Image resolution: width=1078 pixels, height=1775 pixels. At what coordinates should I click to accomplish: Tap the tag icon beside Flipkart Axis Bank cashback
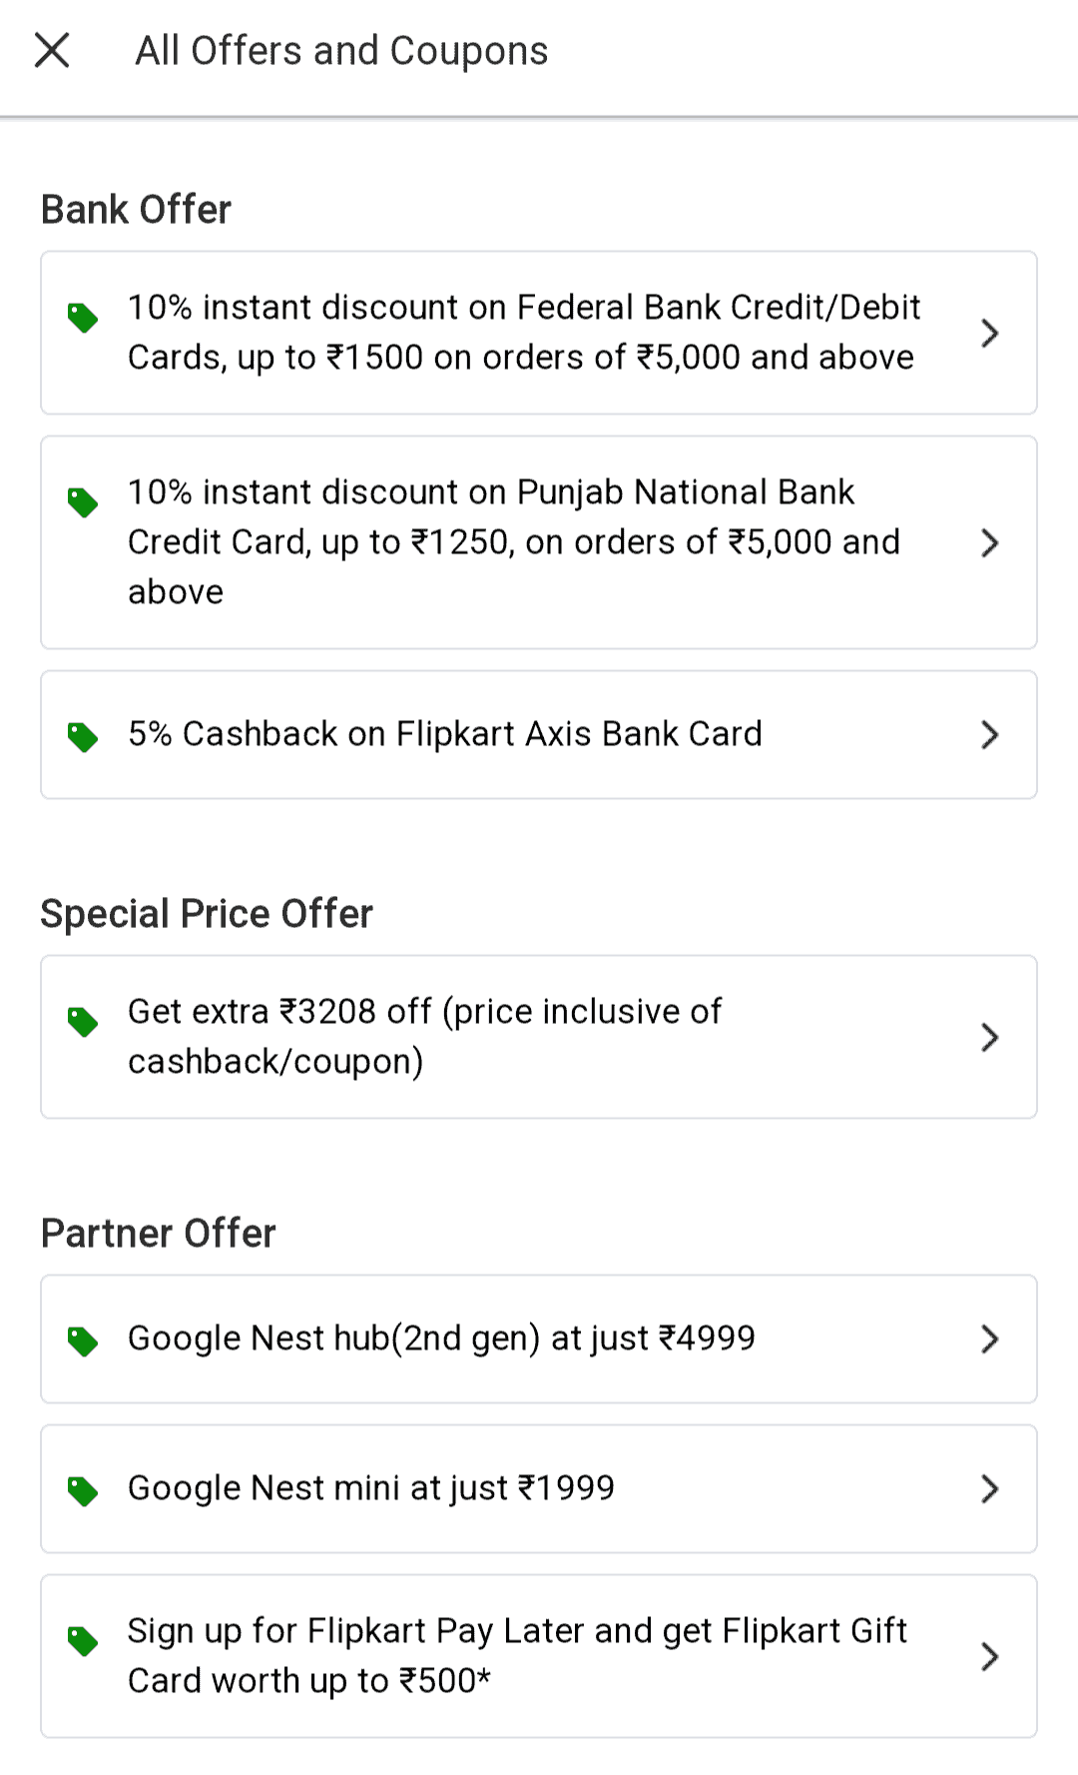coord(83,737)
